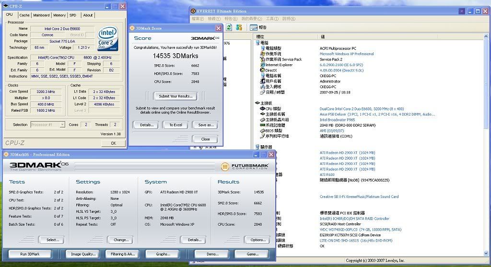Click the 顯示器 monitor group icon
Viewport: 491px width, 267px height.
click(x=257, y=147)
